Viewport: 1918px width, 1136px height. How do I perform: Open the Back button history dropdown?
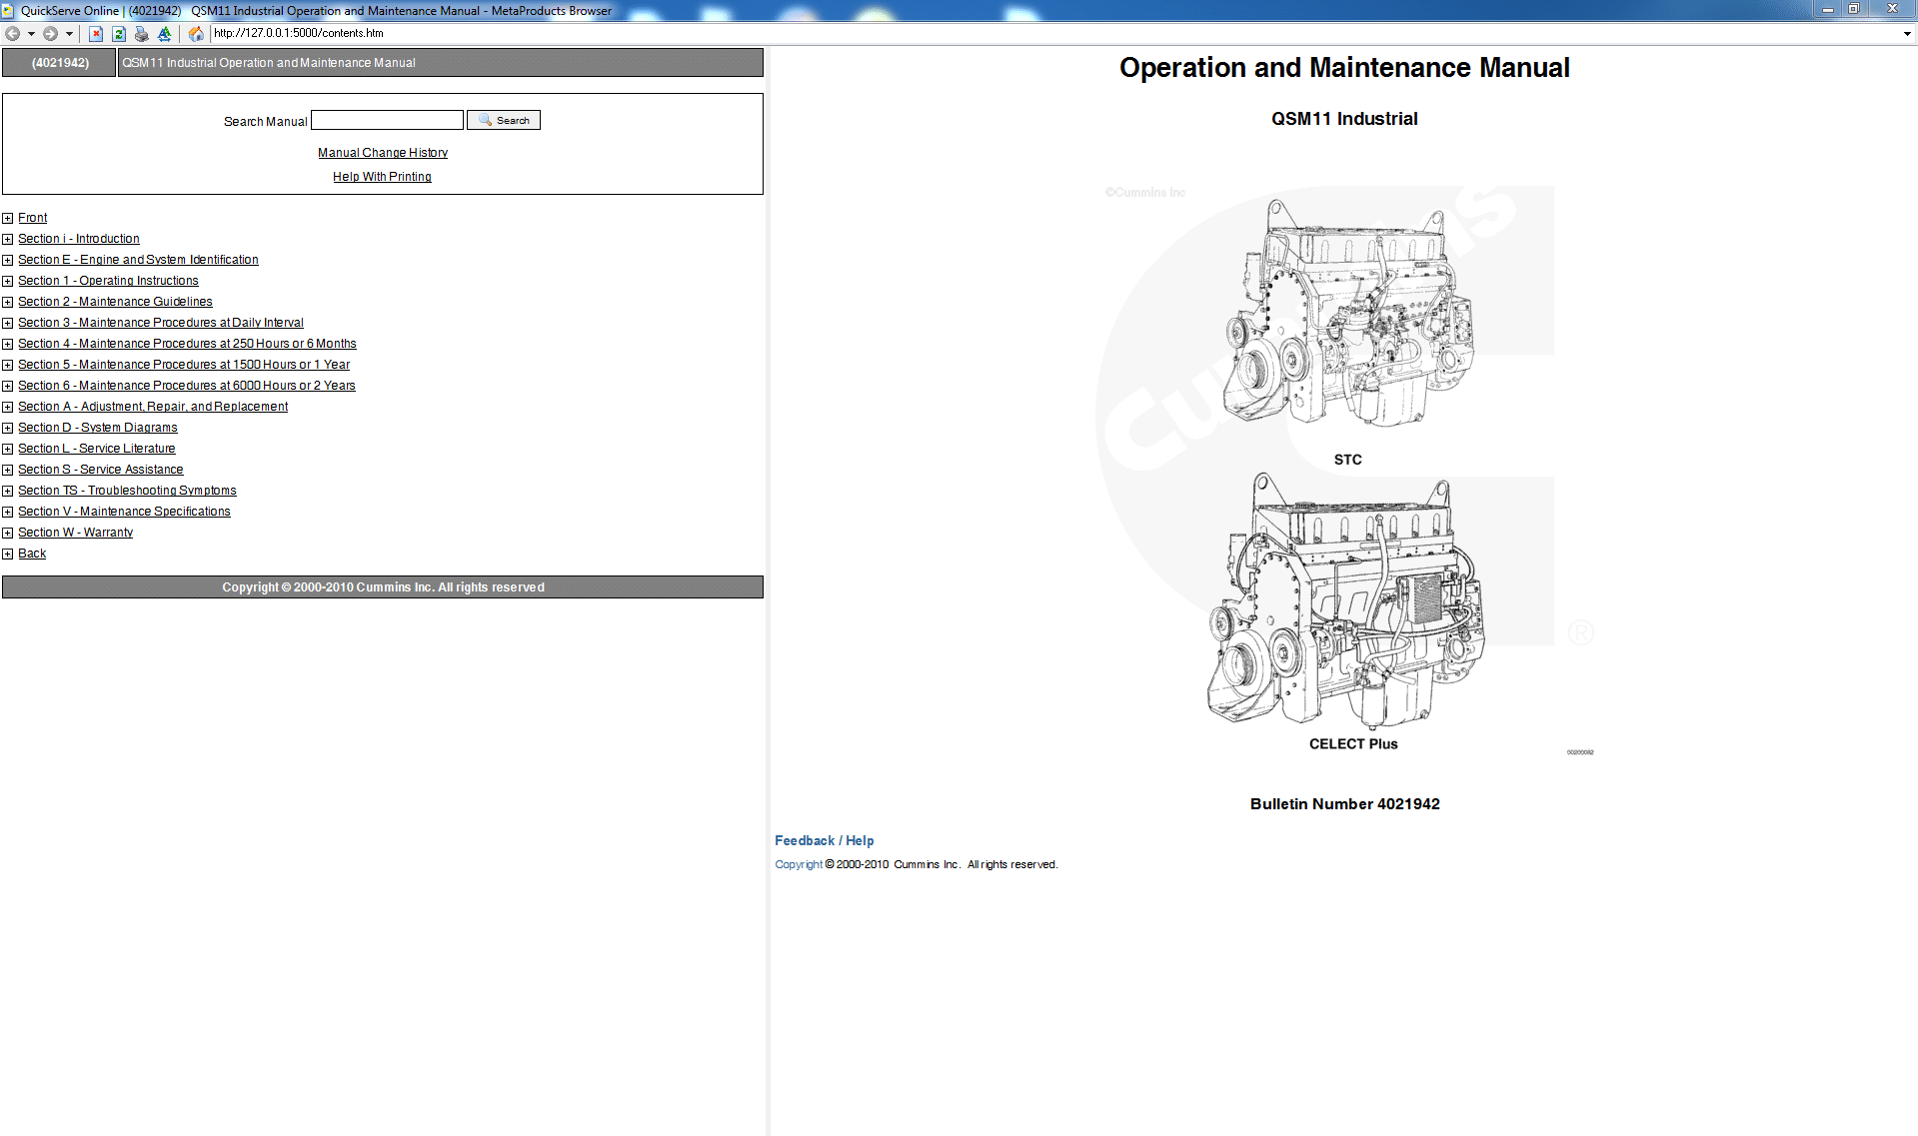[31, 33]
